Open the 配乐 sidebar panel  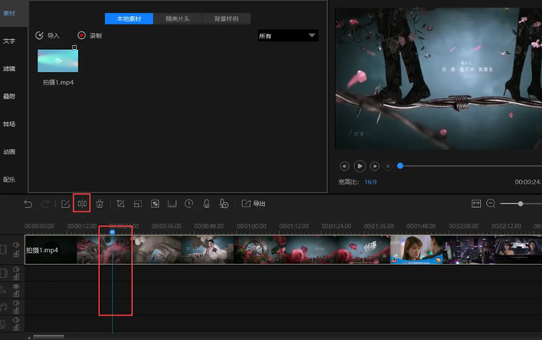9,179
